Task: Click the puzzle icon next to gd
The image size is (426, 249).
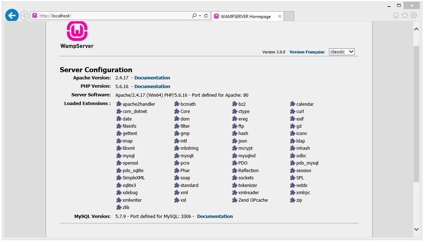Action: (x=292, y=126)
